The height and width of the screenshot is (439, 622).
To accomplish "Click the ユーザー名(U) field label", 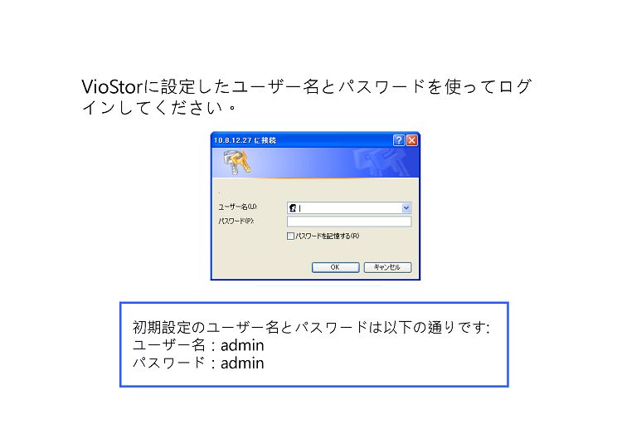I will [x=238, y=207].
